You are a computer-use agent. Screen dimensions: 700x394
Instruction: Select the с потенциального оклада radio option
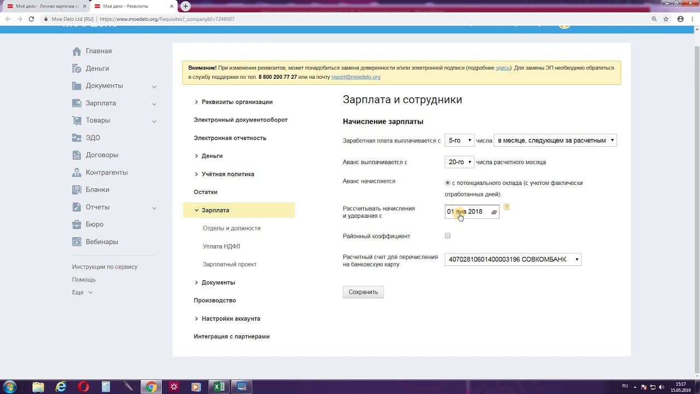coord(447,183)
